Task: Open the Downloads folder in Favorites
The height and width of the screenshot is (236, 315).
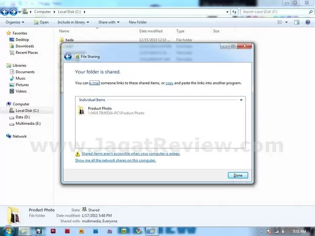Action: click(24, 46)
